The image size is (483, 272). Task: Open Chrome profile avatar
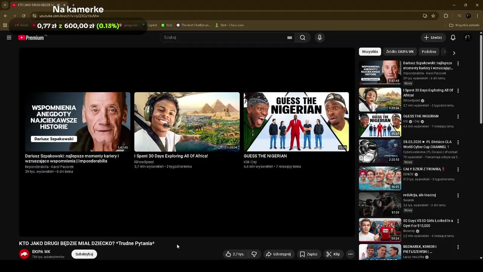(x=468, y=16)
